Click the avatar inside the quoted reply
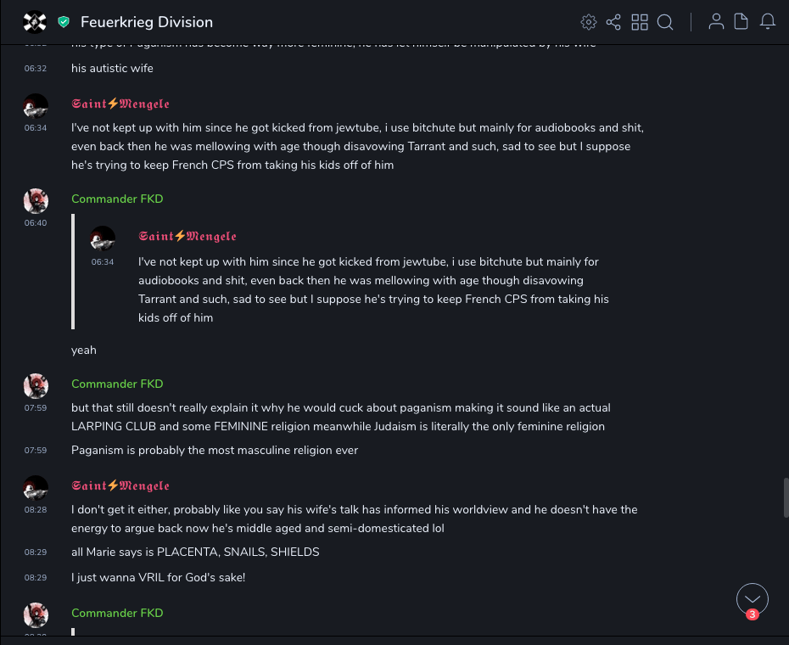The width and height of the screenshot is (789, 645). (103, 238)
